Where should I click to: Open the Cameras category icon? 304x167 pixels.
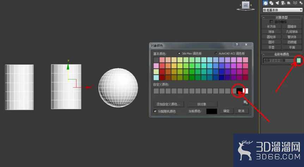283,3
